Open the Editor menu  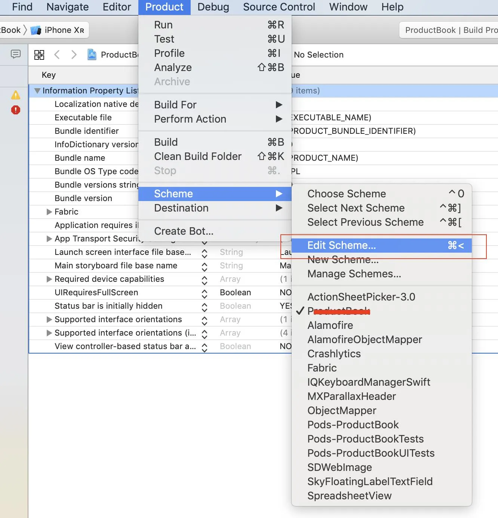click(117, 7)
